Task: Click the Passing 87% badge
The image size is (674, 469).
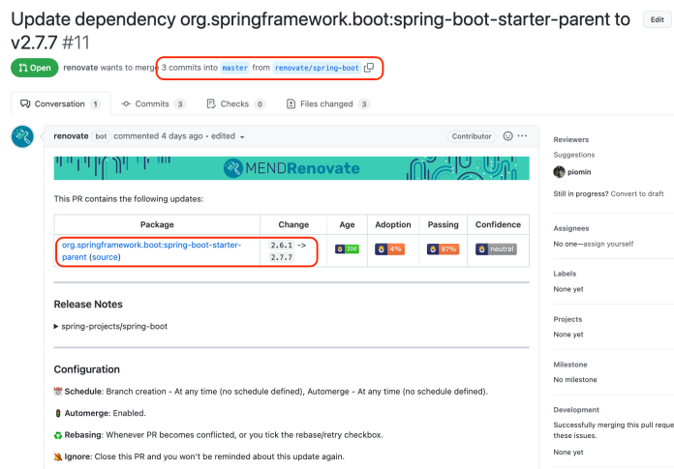Action: coord(443,249)
